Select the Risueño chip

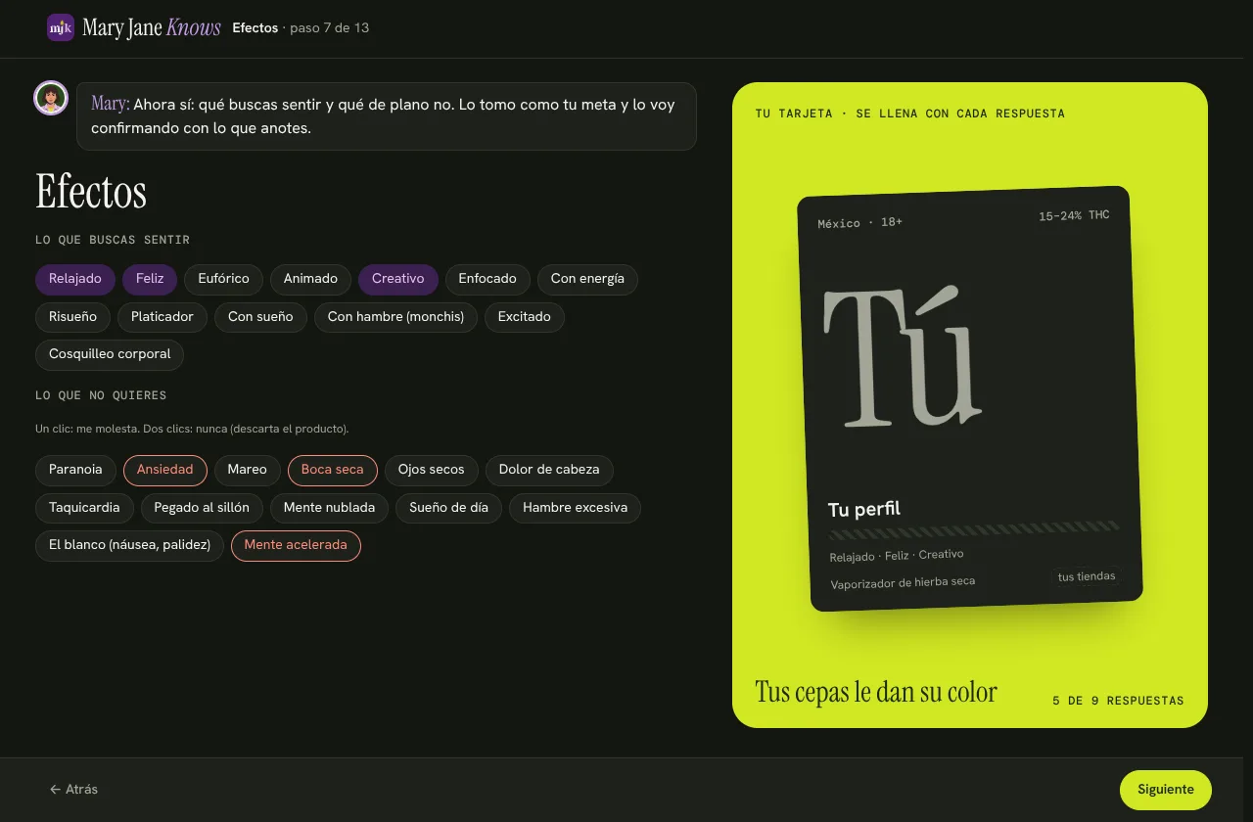tap(73, 317)
